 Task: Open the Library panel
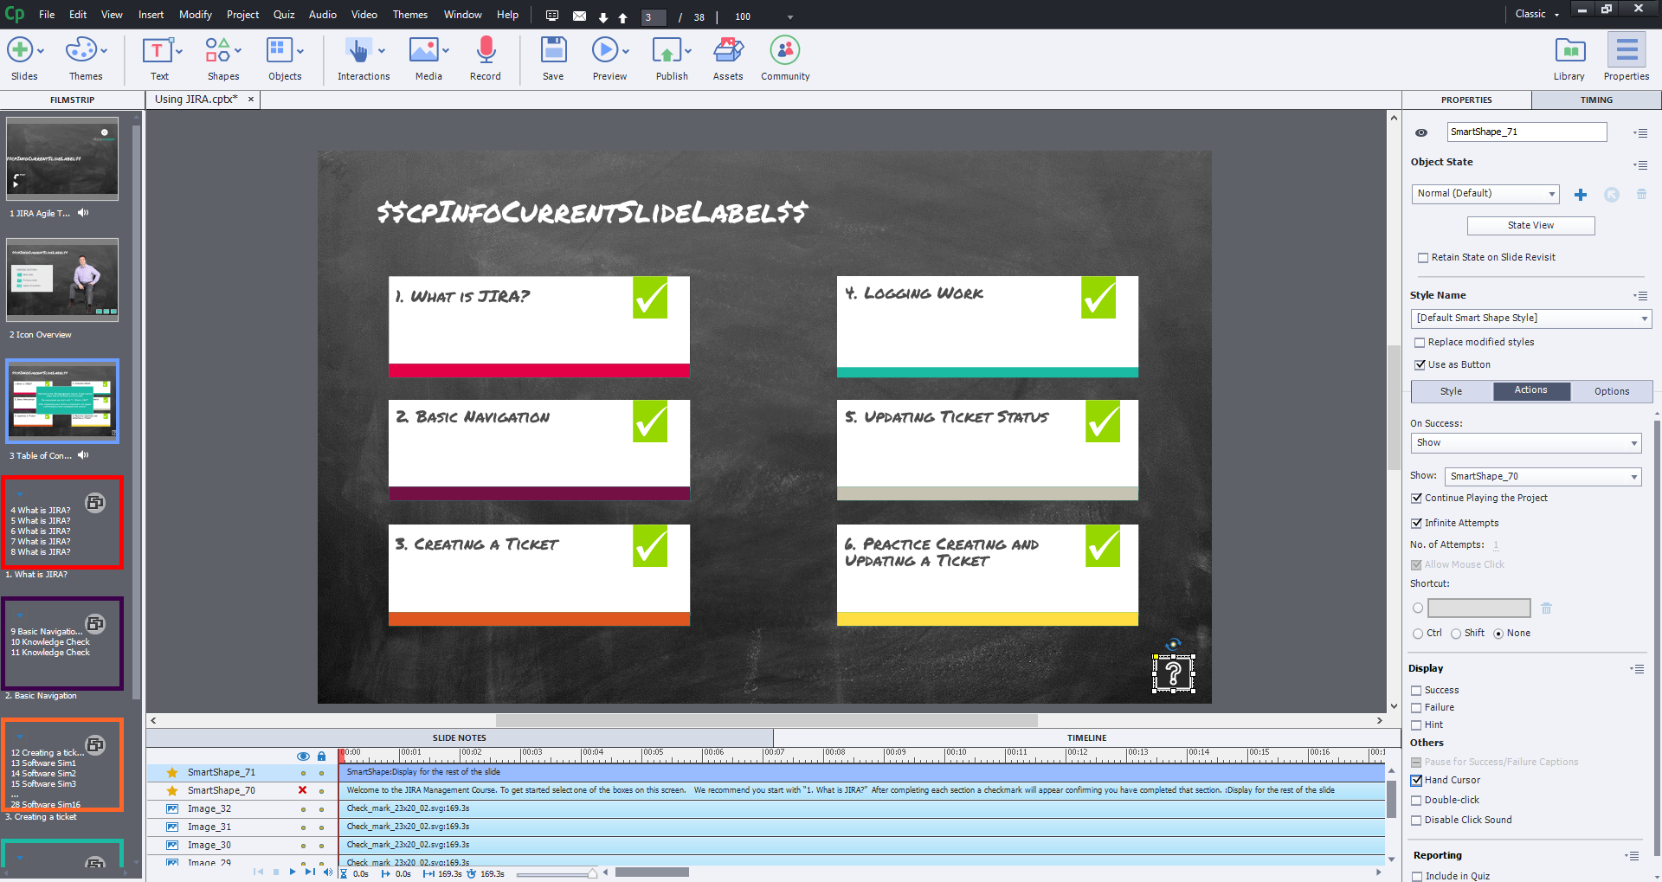point(1569,52)
